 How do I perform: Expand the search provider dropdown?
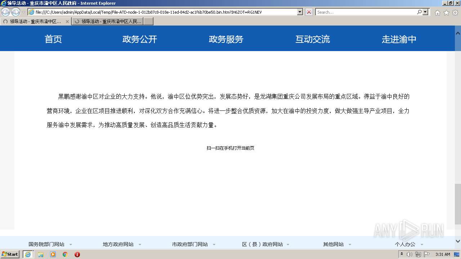(426, 12)
